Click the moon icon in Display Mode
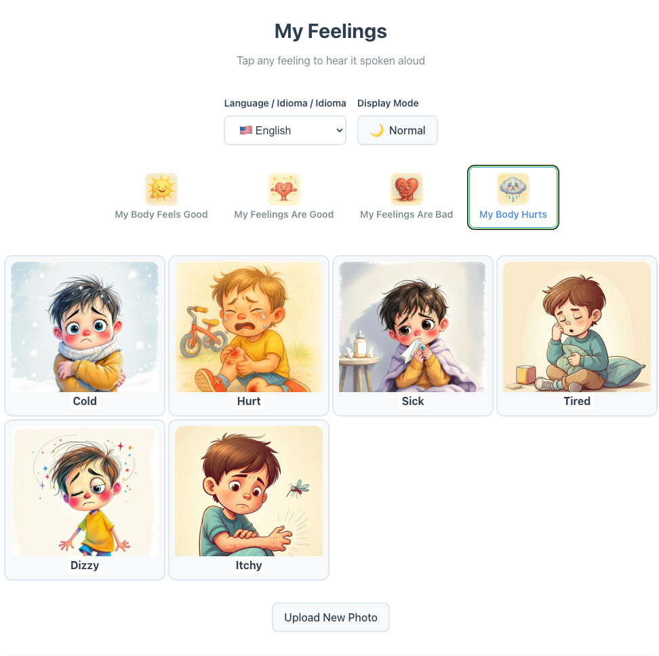The width and height of the screenshot is (659, 656). coord(376,130)
